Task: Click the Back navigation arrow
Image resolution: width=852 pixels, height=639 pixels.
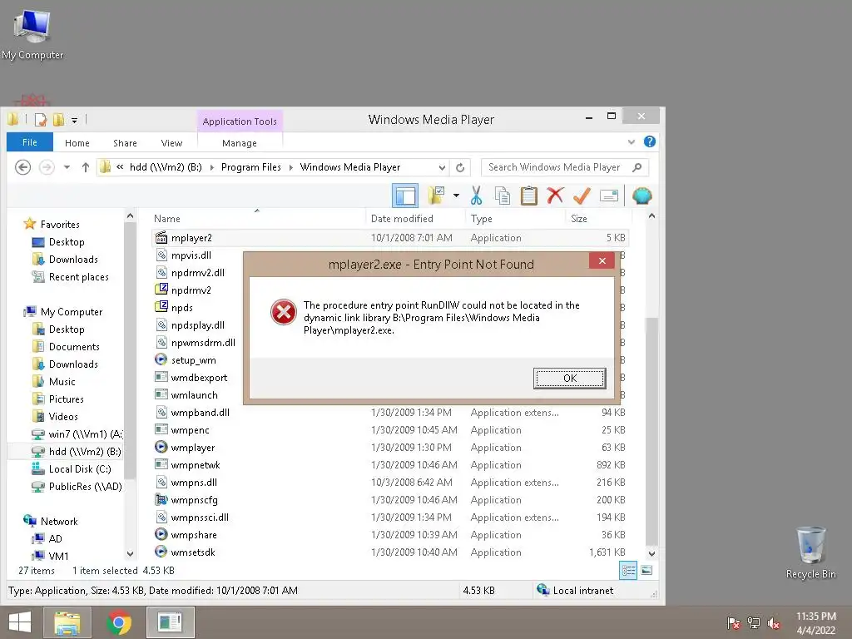Action: pos(22,167)
